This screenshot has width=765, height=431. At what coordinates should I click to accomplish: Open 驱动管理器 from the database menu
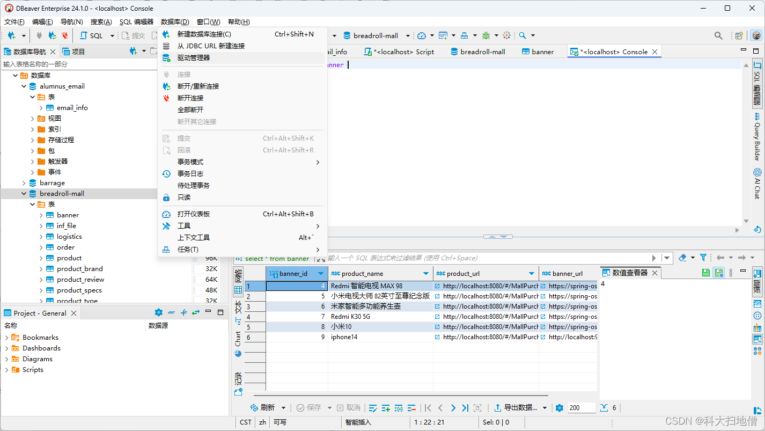[194, 57]
